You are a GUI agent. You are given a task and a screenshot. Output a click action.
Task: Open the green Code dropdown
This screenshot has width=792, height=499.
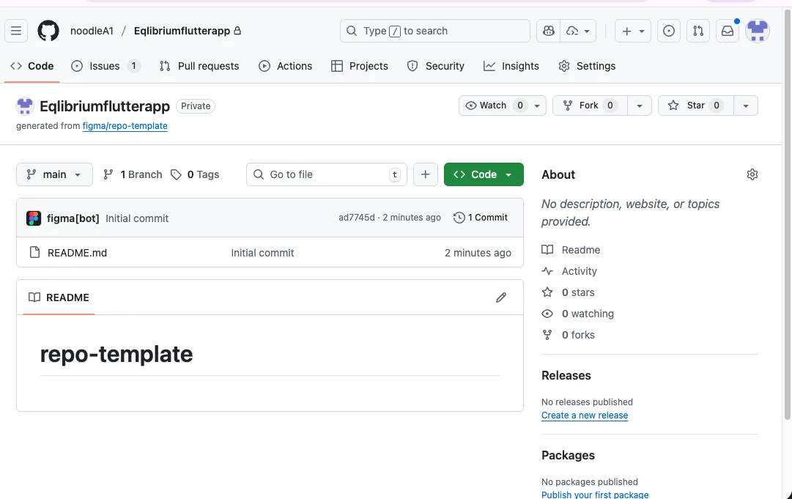coord(484,174)
